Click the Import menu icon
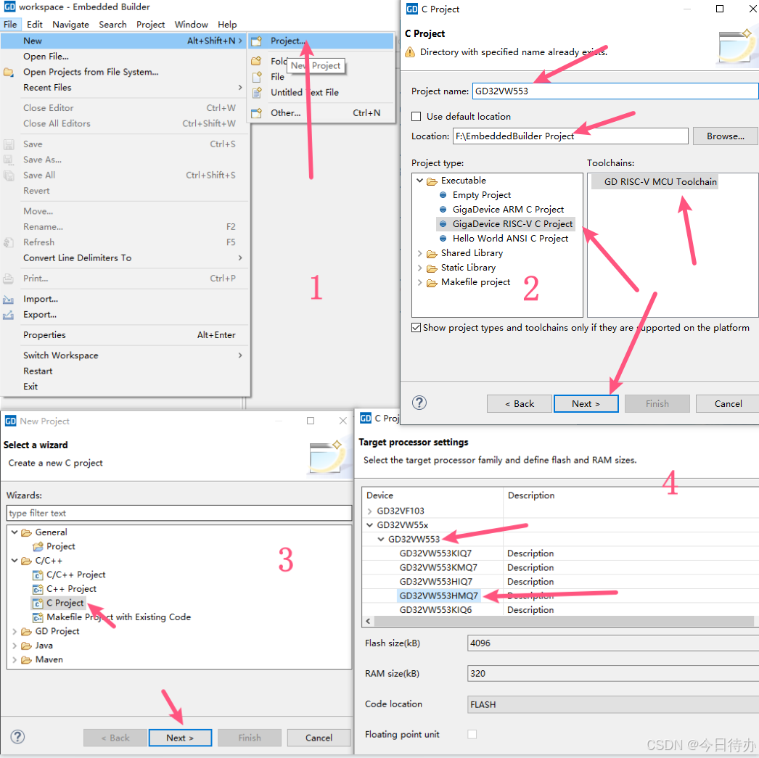 [x=9, y=299]
